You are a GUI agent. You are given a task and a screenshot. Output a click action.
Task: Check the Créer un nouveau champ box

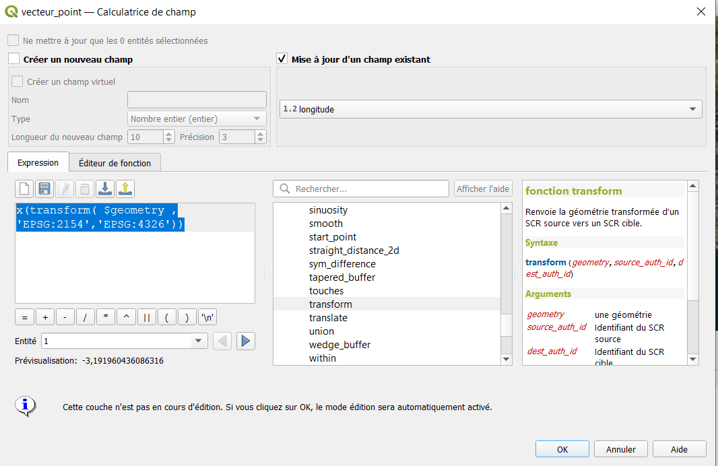point(14,59)
